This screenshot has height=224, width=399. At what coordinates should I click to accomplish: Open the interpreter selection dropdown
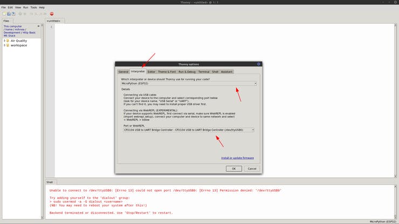point(189,83)
